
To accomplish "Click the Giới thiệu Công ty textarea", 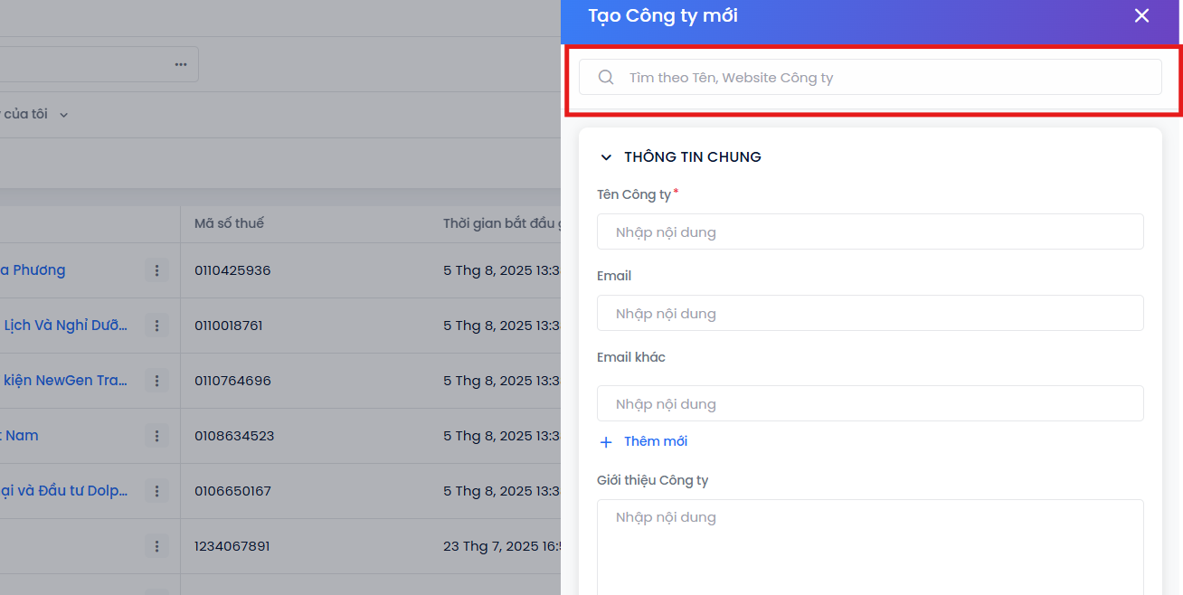I will (x=869, y=543).
